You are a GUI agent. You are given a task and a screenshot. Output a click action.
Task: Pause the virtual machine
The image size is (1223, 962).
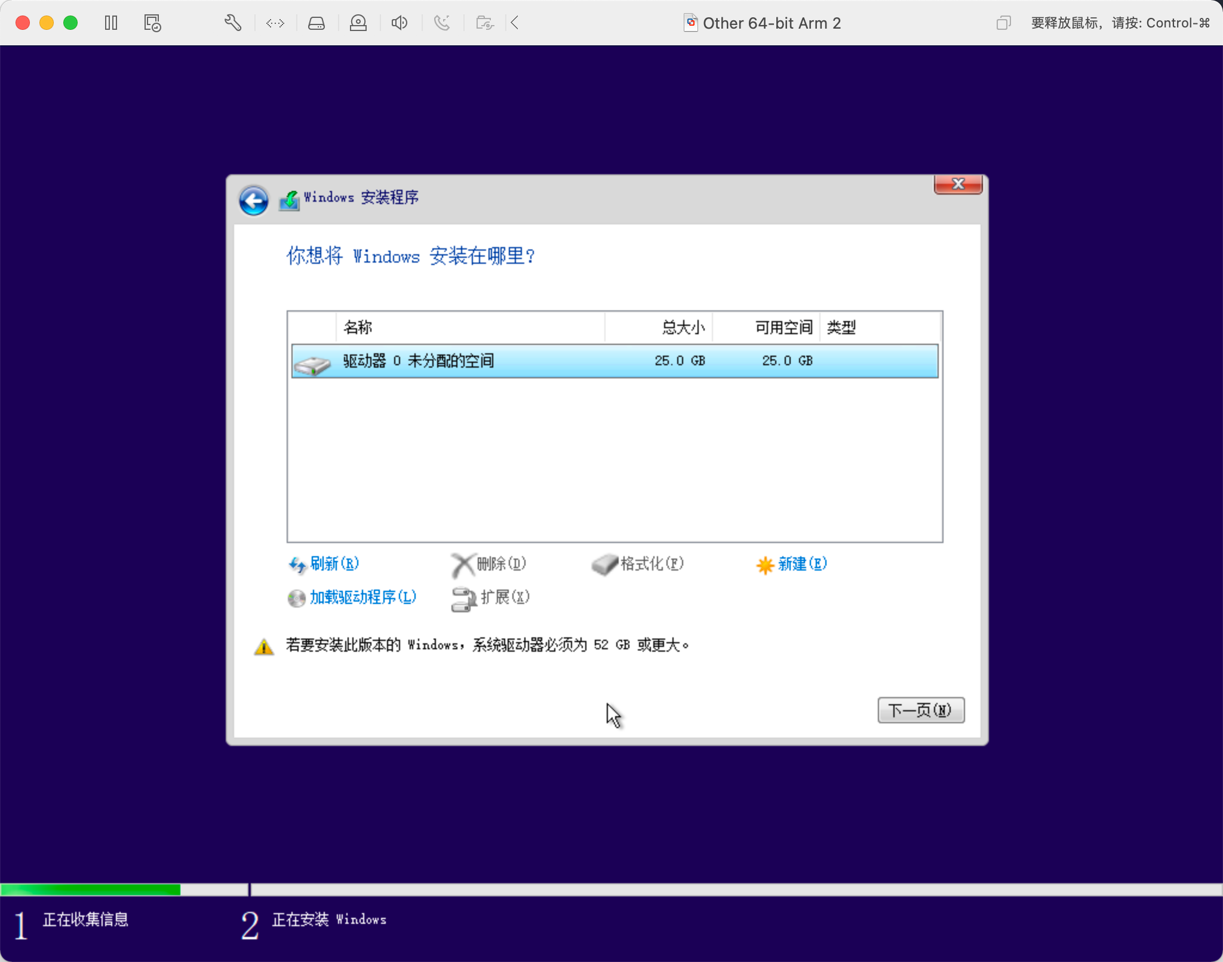point(111,23)
